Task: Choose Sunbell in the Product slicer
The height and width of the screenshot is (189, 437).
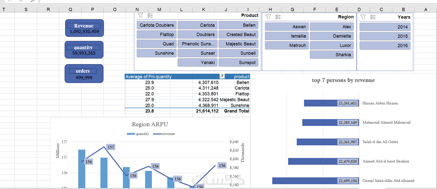Action: 238,53
